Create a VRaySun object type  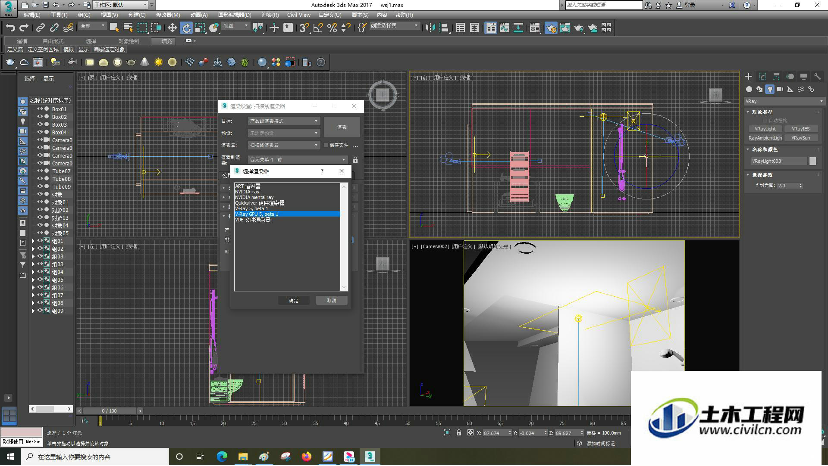pos(801,138)
